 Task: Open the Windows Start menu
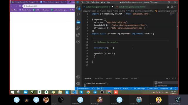[12, 92]
